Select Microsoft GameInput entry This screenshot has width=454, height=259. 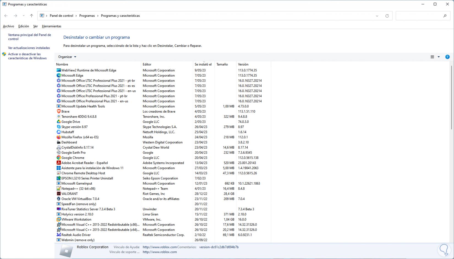pyautogui.click(x=163, y=183)
